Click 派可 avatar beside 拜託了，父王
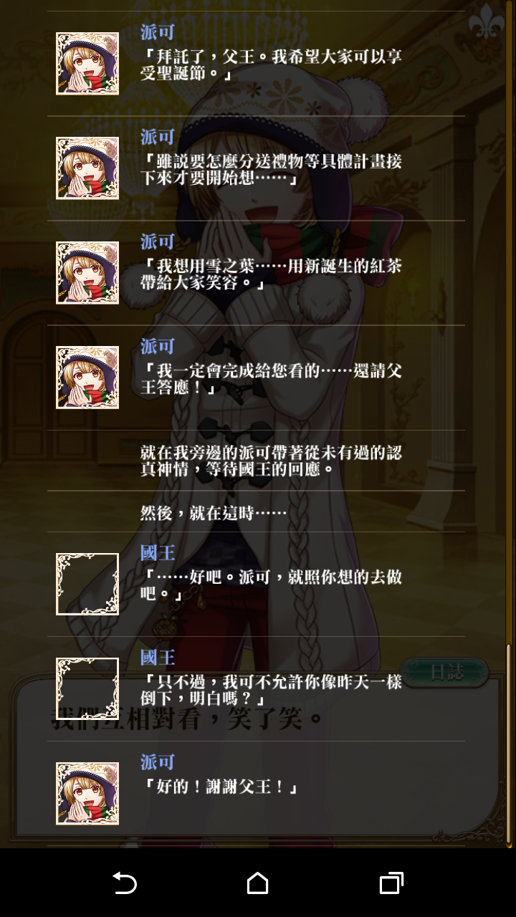Screen dimensions: 516x917 (x=87, y=64)
